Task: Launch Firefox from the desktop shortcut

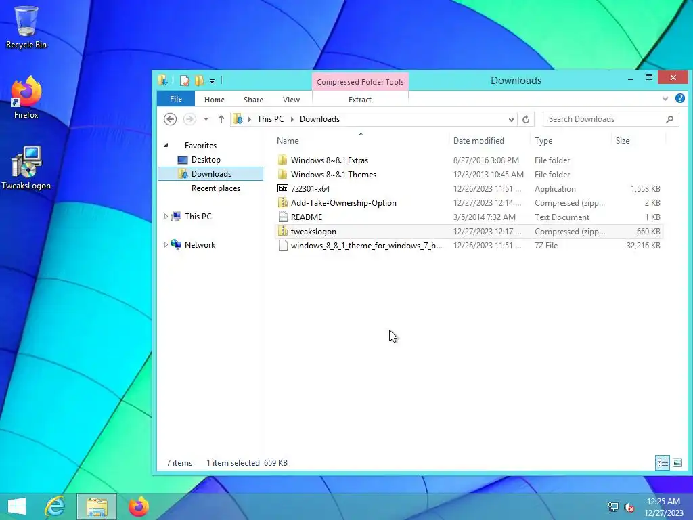Action: 26,97
